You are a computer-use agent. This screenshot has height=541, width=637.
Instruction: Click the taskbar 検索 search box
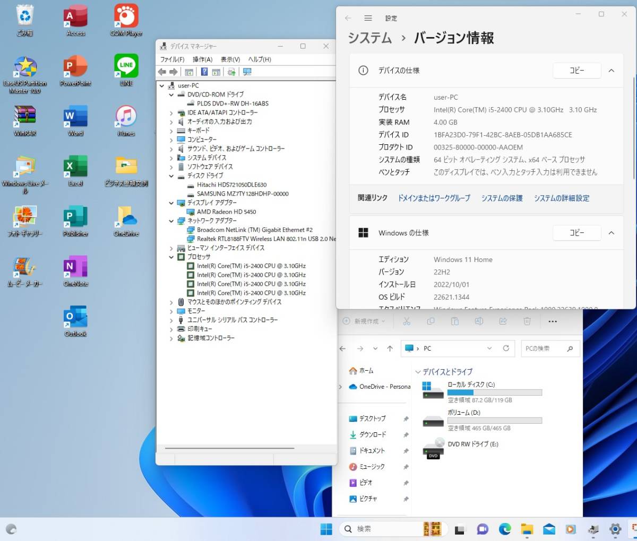(x=393, y=529)
